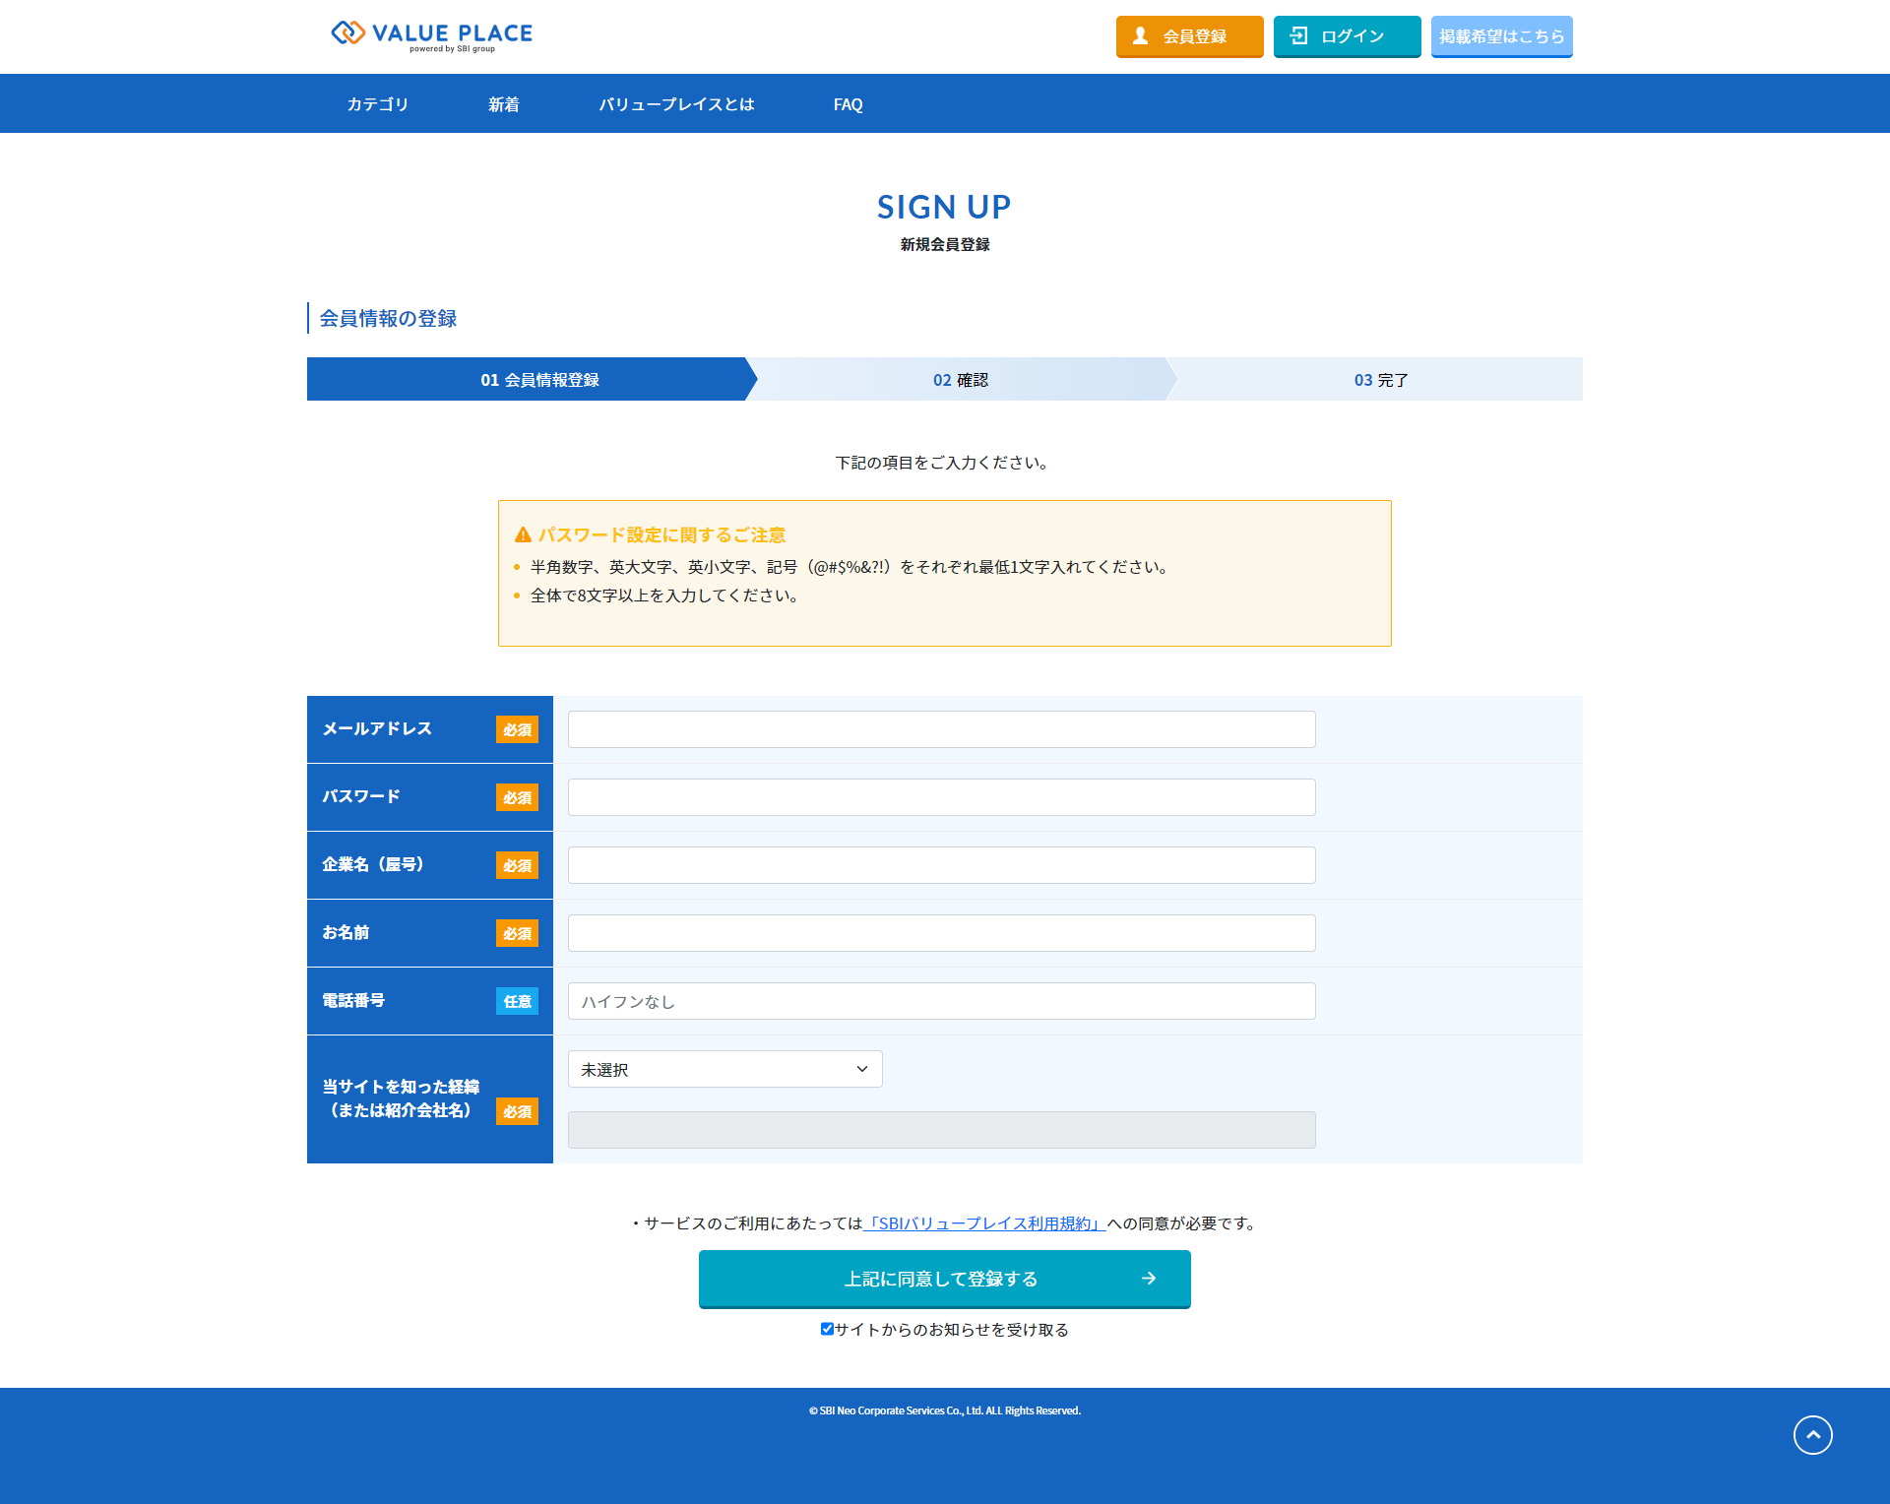Viewport: 1890px width, 1504px height.
Task: Select the 02 確認 progress step
Action: click(960, 380)
